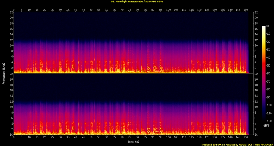This screenshot has height=146, width=274.
Task: Click the dBFS unit label under color bar
Action: [266, 126]
